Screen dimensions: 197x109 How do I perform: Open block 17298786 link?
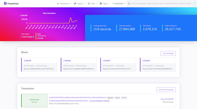pos(146,61)
